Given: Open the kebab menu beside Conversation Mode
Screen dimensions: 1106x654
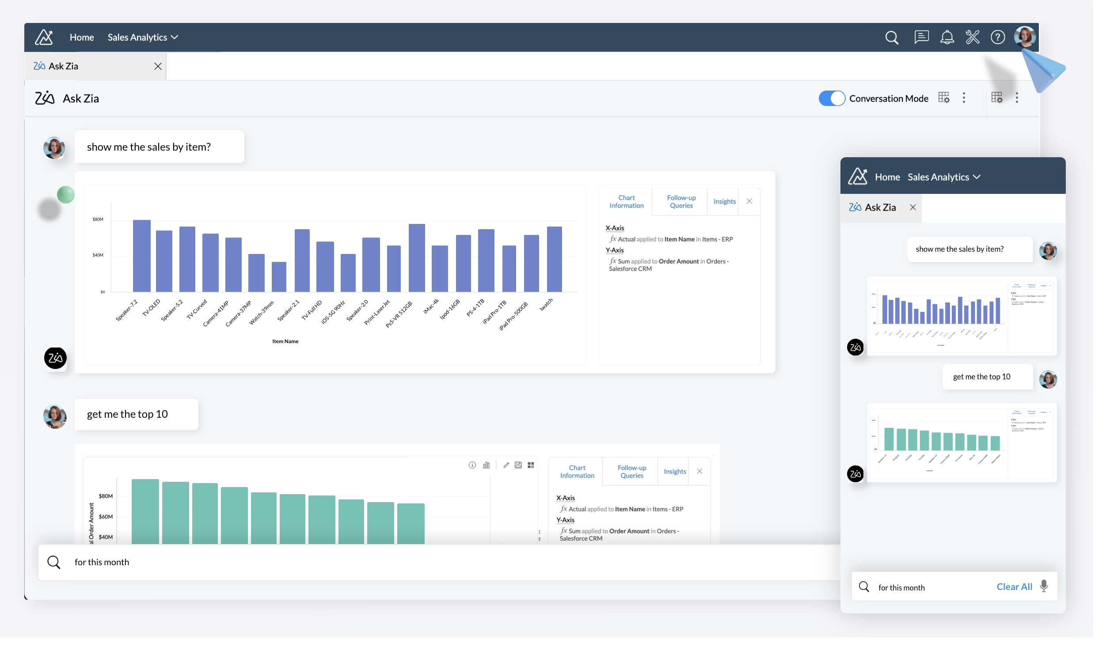Looking at the screenshot, I should (x=964, y=98).
